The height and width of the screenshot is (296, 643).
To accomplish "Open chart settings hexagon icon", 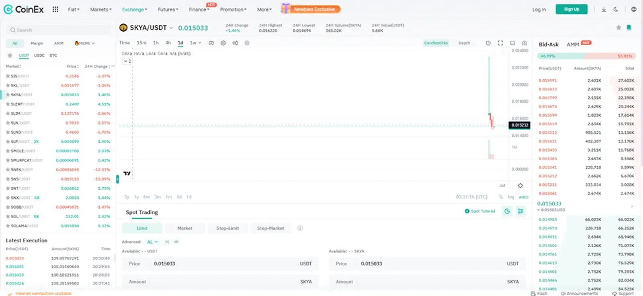I will pyautogui.click(x=223, y=43).
